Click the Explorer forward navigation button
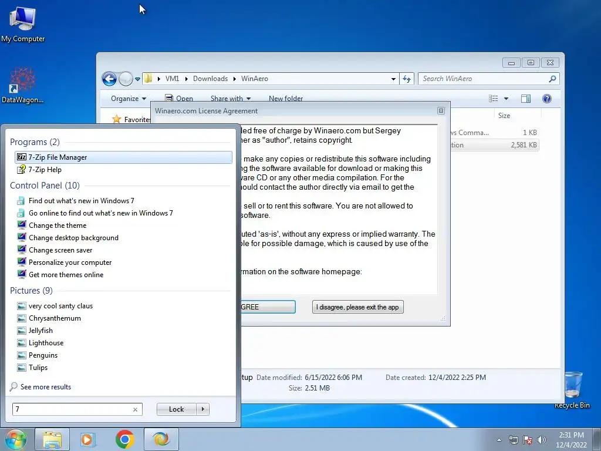Screen dimensions: 601x451 pos(126,79)
